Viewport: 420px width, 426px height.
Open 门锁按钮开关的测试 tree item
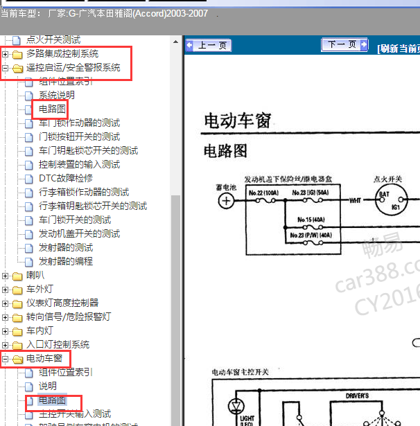point(80,136)
